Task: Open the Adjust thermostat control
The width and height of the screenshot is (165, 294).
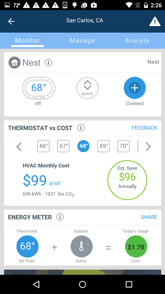Action: (87, 88)
